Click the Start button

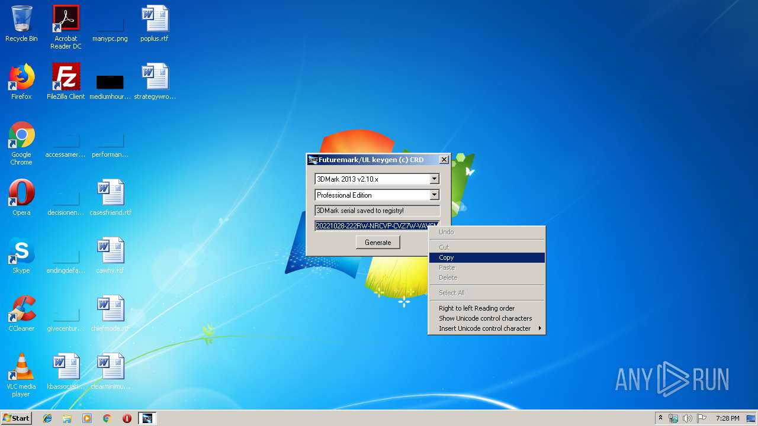(17, 418)
